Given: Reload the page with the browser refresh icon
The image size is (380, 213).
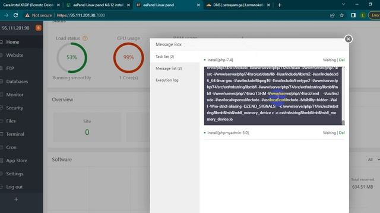Looking at the screenshot, I should [16, 15].
